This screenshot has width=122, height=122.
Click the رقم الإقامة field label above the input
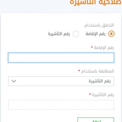104,48
